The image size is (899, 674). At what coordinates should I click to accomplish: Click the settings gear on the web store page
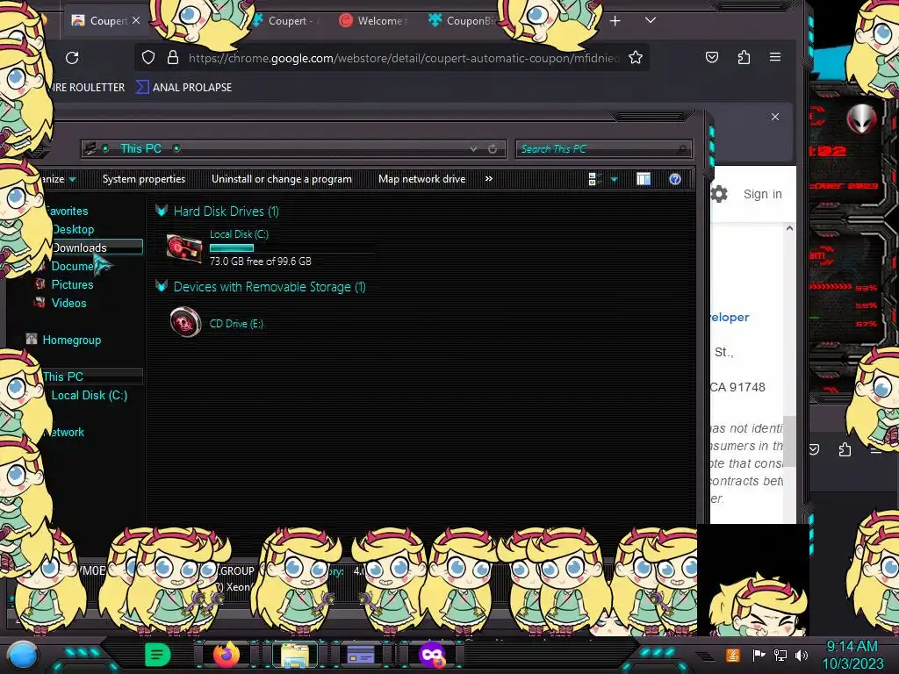719,194
